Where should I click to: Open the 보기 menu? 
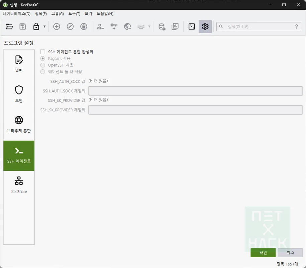tap(88, 14)
